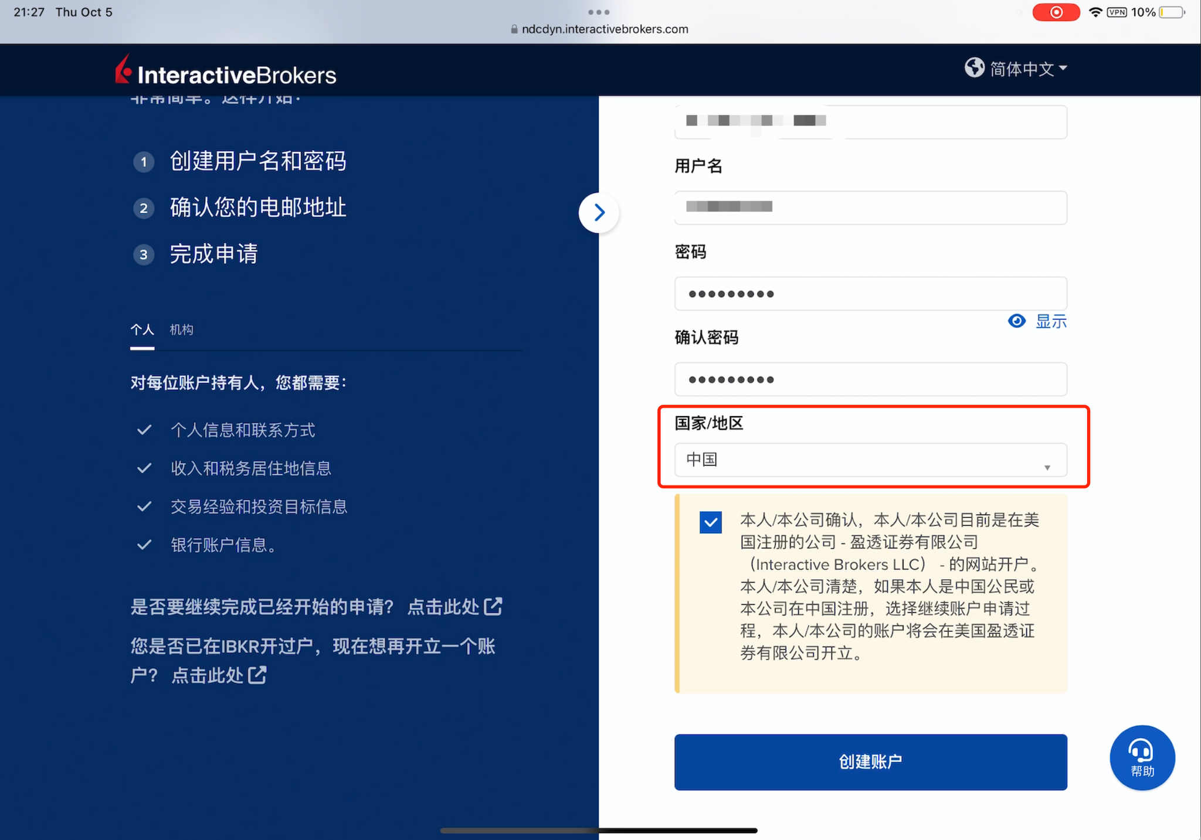
Task: Click 显示 to show the password
Action: [1051, 321]
